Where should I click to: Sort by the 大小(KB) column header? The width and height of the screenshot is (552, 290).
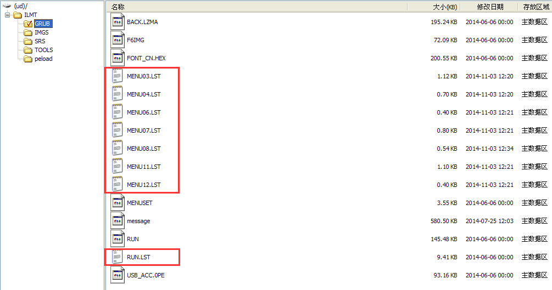tap(434, 7)
